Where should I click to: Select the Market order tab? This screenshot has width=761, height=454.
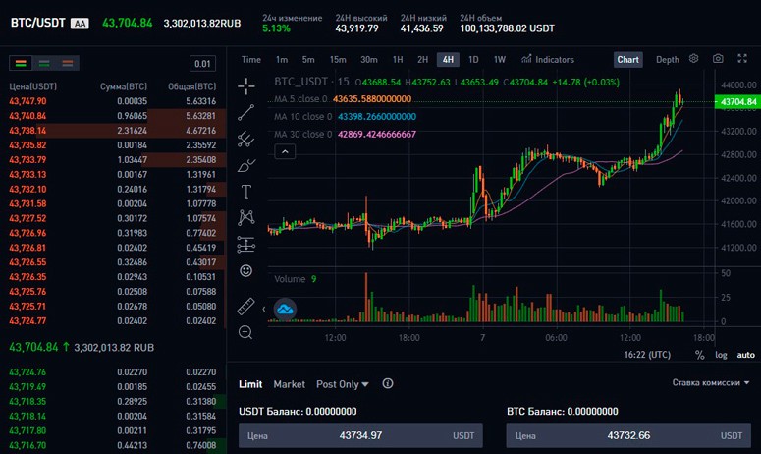point(290,384)
